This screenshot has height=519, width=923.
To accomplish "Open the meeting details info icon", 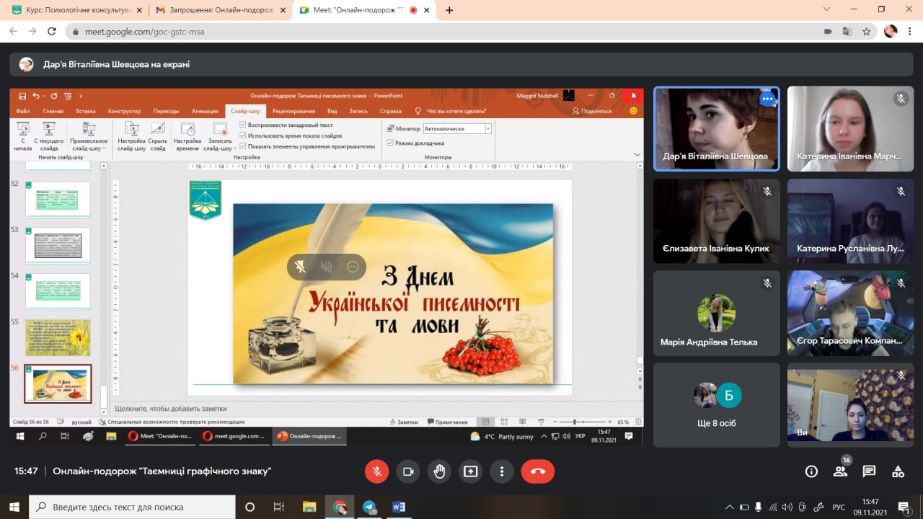I will (811, 471).
